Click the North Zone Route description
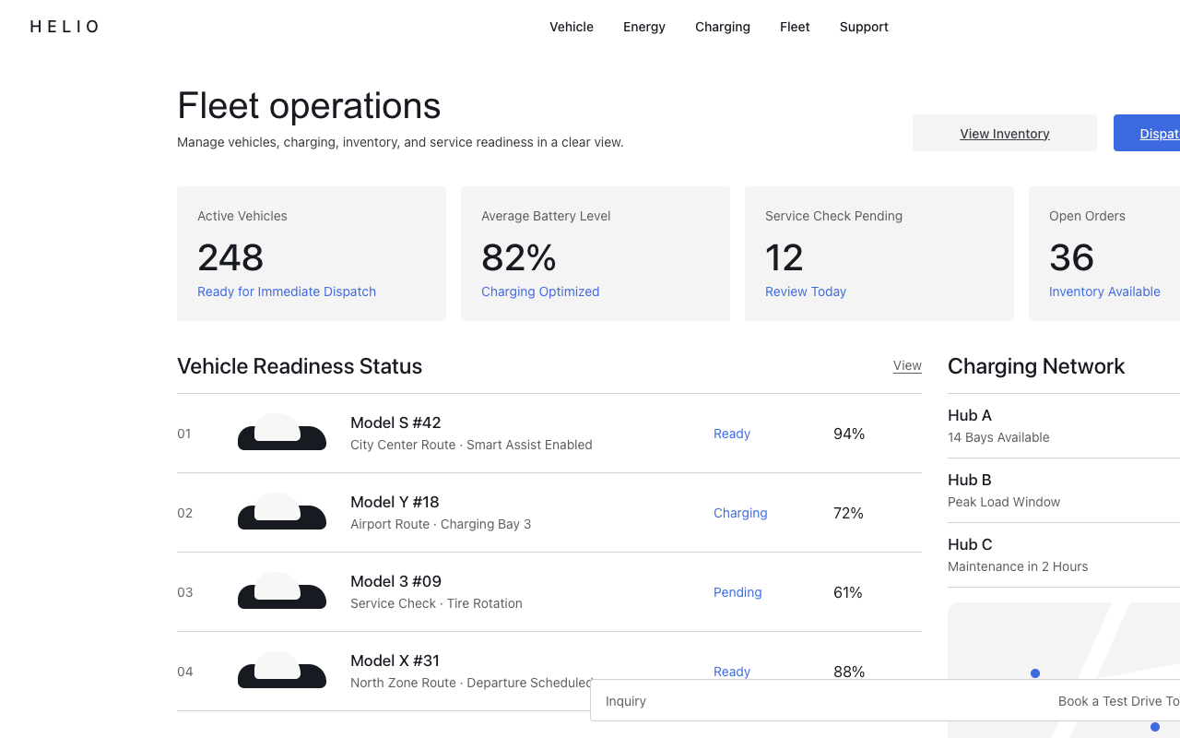Viewport: 1180px width, 738px height. click(x=471, y=683)
